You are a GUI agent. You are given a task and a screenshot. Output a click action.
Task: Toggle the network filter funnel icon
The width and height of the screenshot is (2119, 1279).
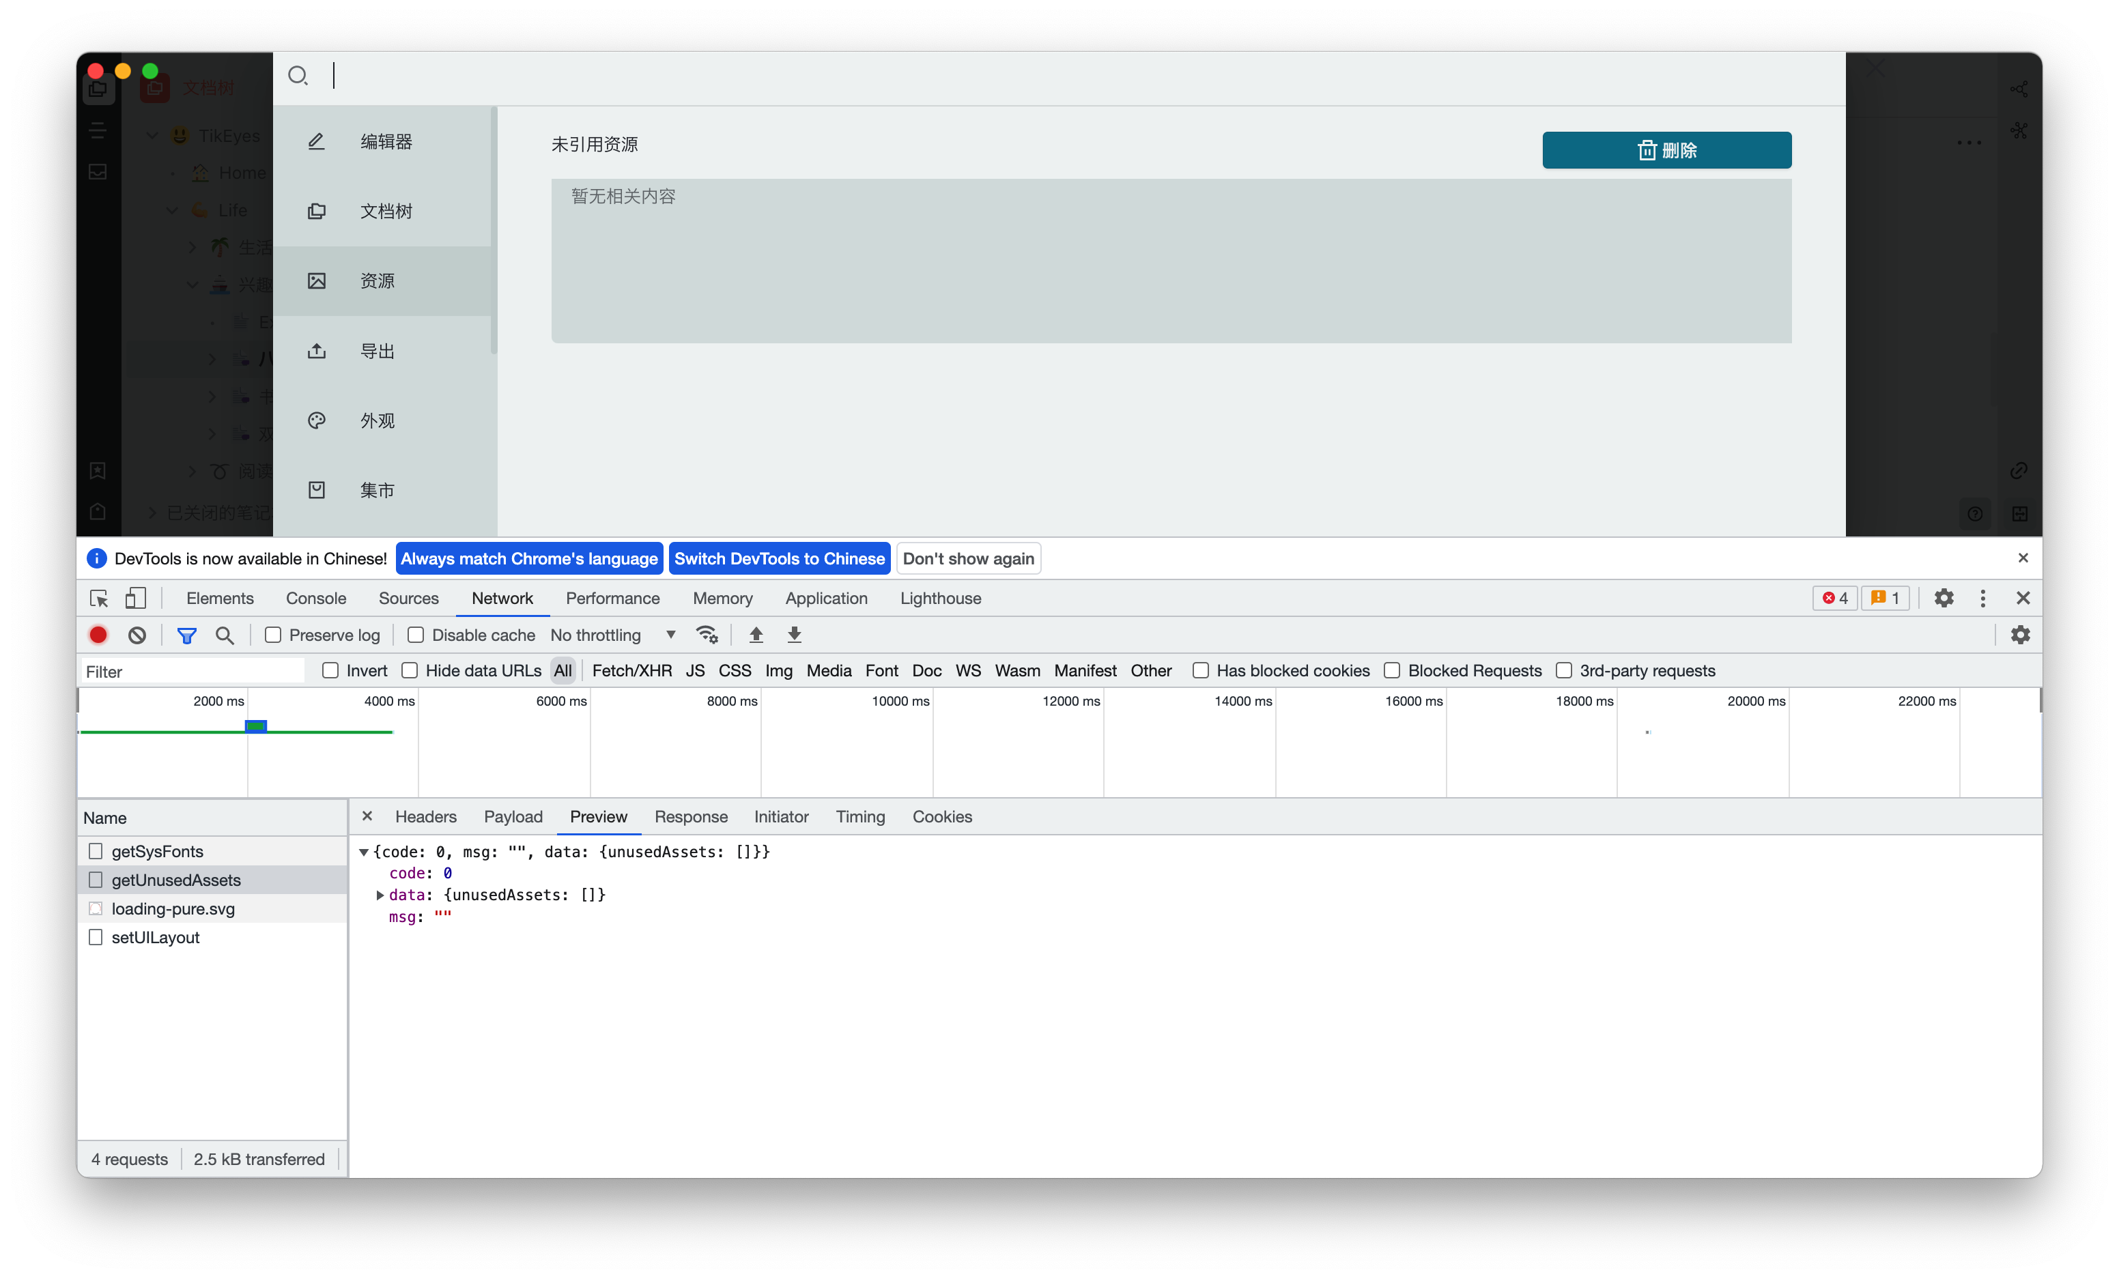tap(186, 635)
